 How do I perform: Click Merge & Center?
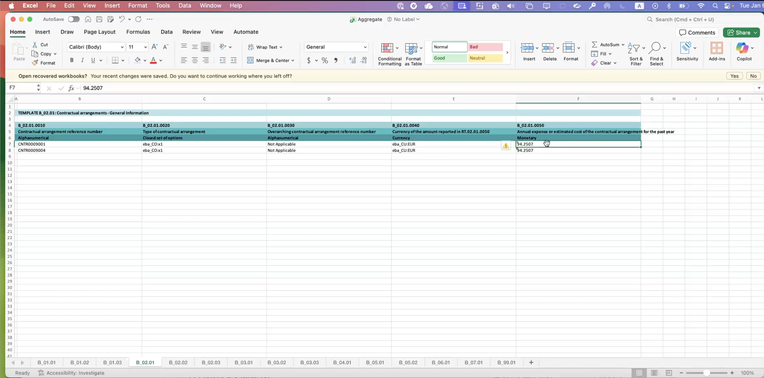click(269, 60)
